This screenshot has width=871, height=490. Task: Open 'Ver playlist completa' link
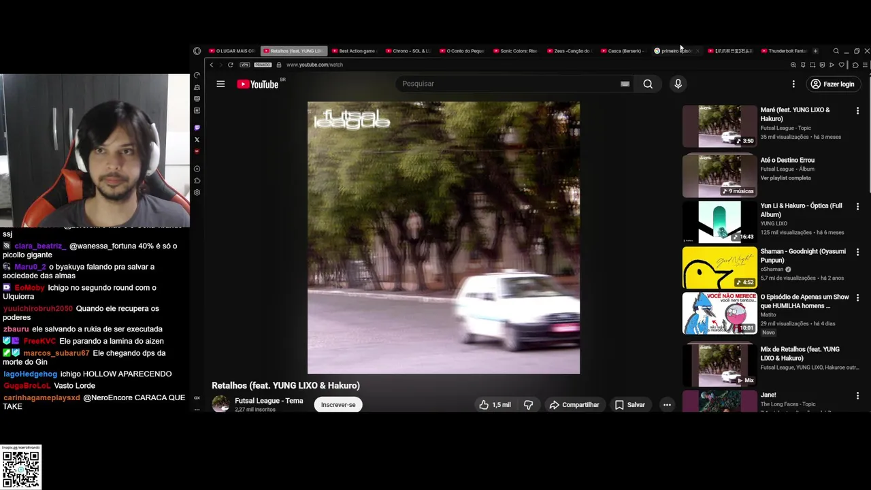click(785, 178)
